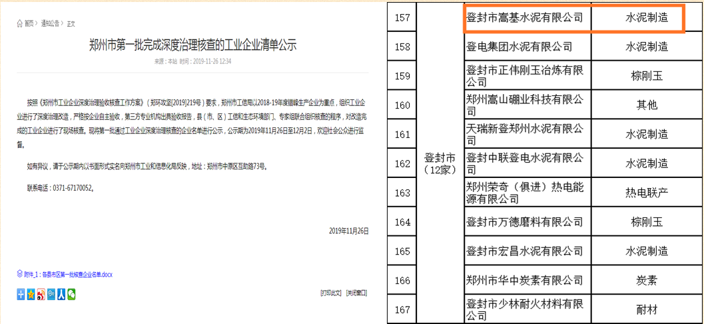
Task: Share via the Tencent Weibo icon
Action: (x=51, y=293)
